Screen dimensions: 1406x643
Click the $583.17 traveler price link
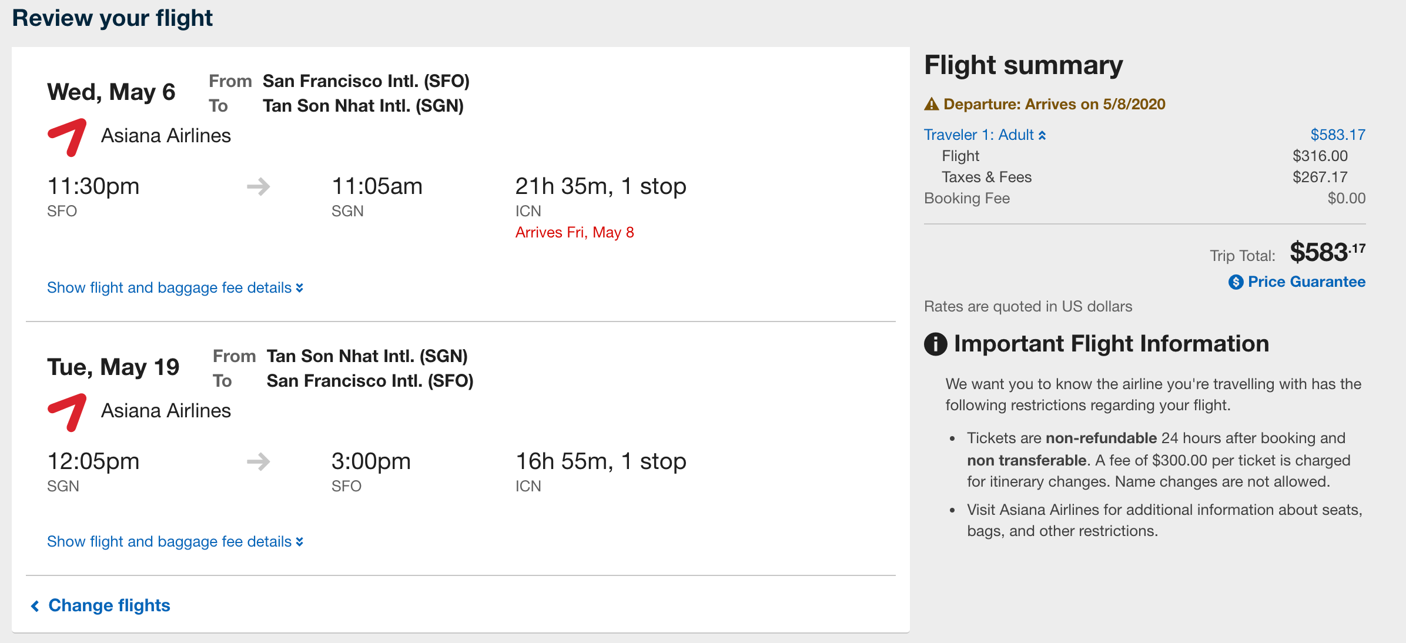click(1337, 135)
